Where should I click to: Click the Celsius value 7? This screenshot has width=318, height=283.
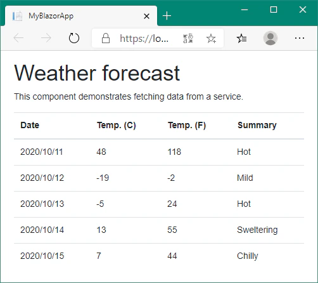pos(99,256)
